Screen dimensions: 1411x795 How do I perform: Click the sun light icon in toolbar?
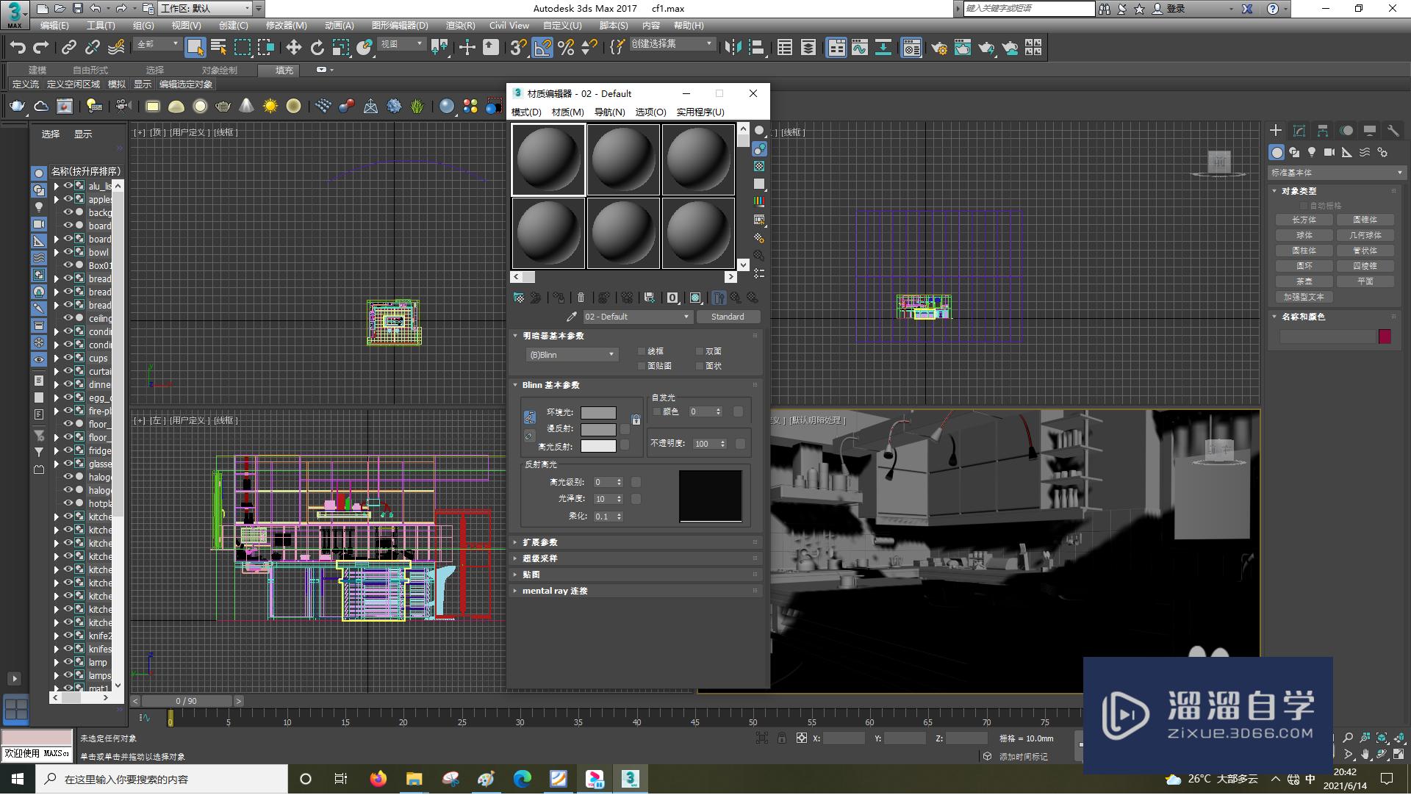point(270,107)
